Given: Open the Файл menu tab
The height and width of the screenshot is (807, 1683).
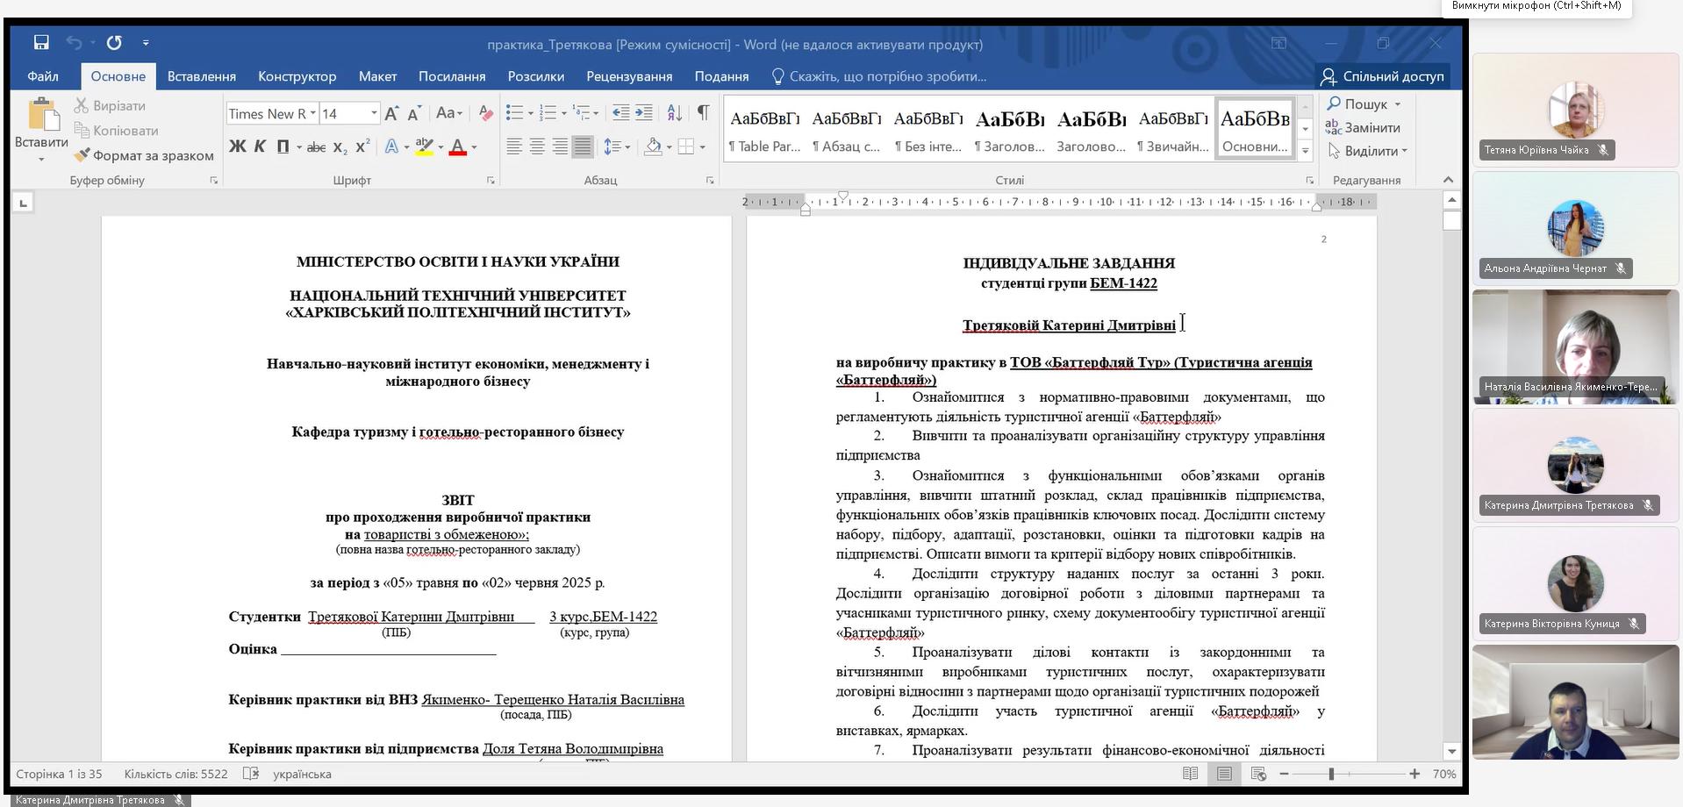Looking at the screenshot, I should tap(42, 76).
